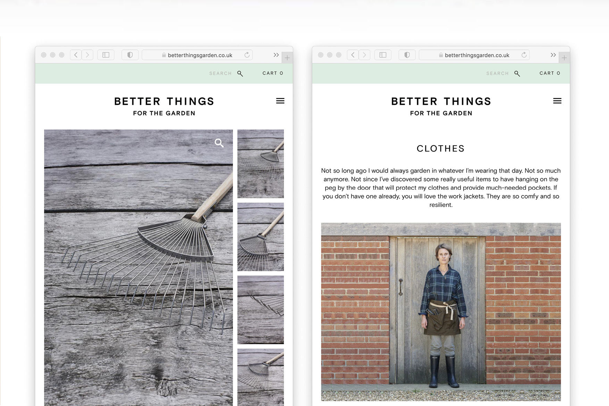Zoom into the main rake product image
The image size is (609, 406).
(219, 143)
